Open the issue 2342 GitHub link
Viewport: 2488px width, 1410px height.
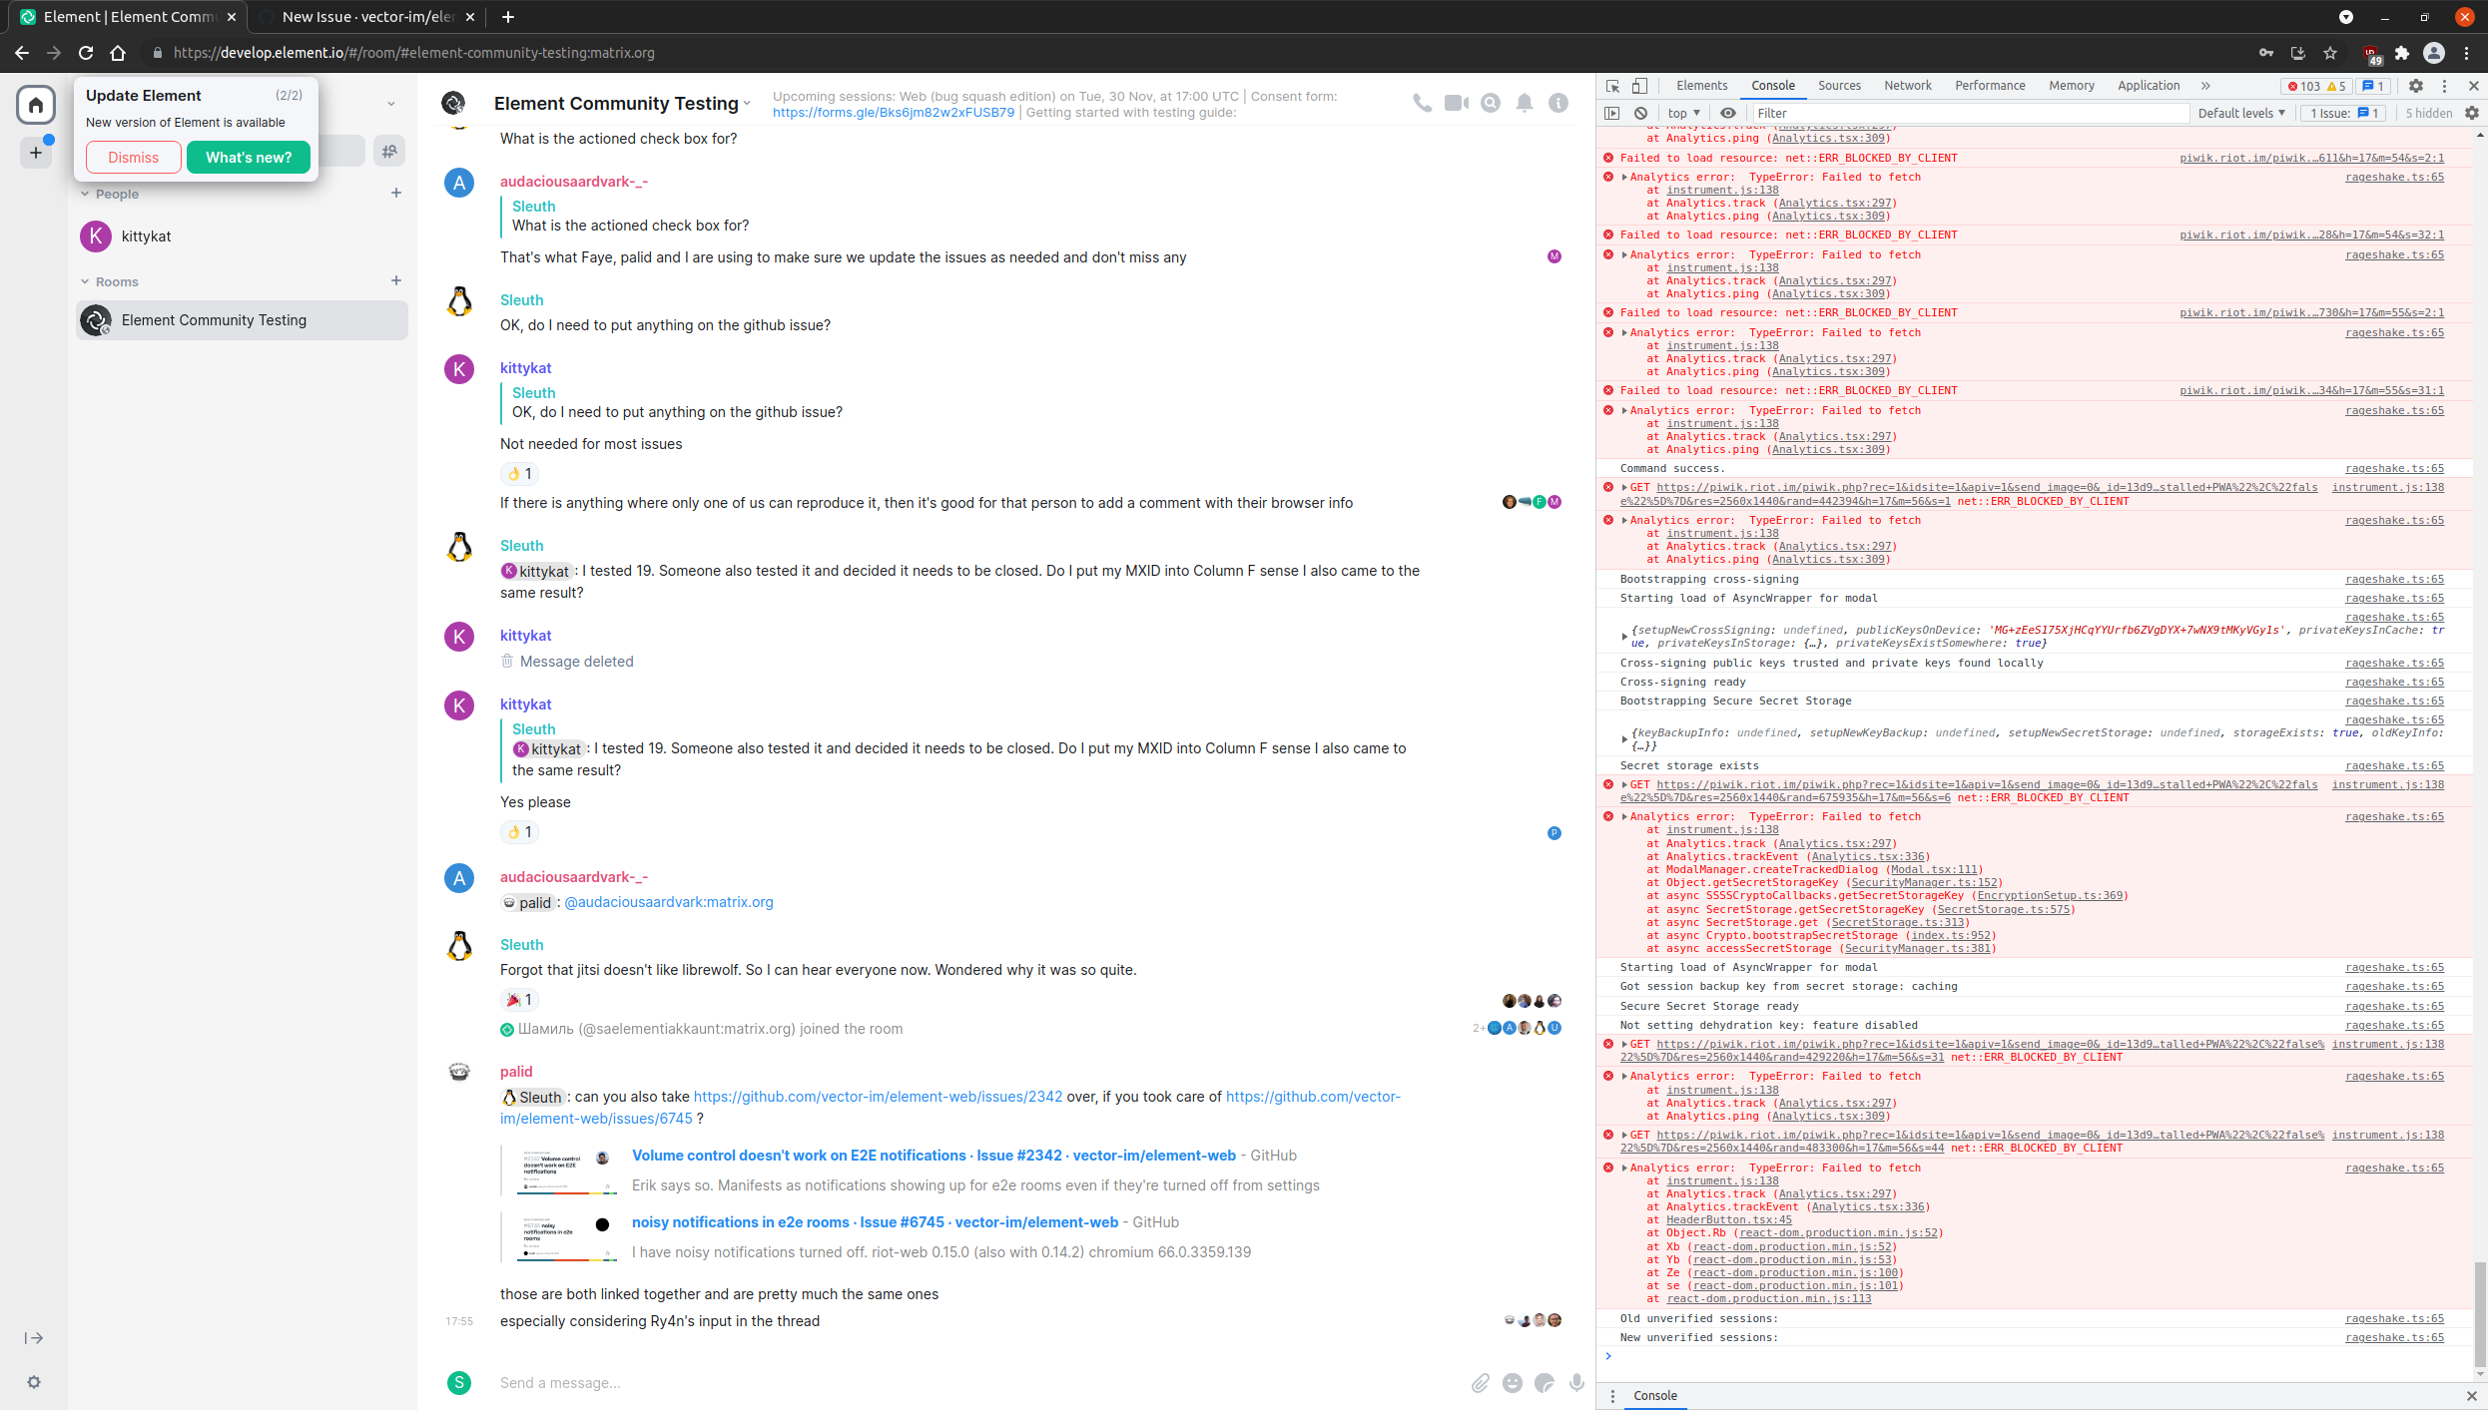878,1097
